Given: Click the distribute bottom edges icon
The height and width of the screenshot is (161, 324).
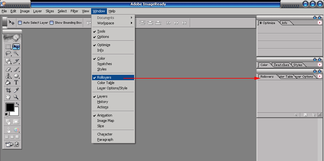Looking at the screenshot, I should point(158,23).
